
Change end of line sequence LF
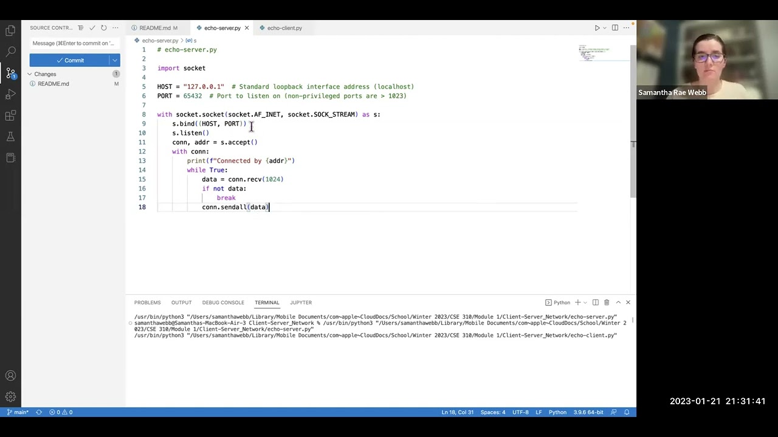539,412
